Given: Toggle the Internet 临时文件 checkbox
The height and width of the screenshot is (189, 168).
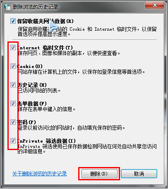Looking at the screenshot, I should point(13,48).
